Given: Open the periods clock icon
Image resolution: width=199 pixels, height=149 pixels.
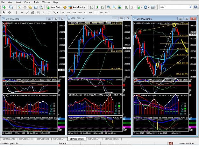Looking at the screenshot, I should coord(146,7).
